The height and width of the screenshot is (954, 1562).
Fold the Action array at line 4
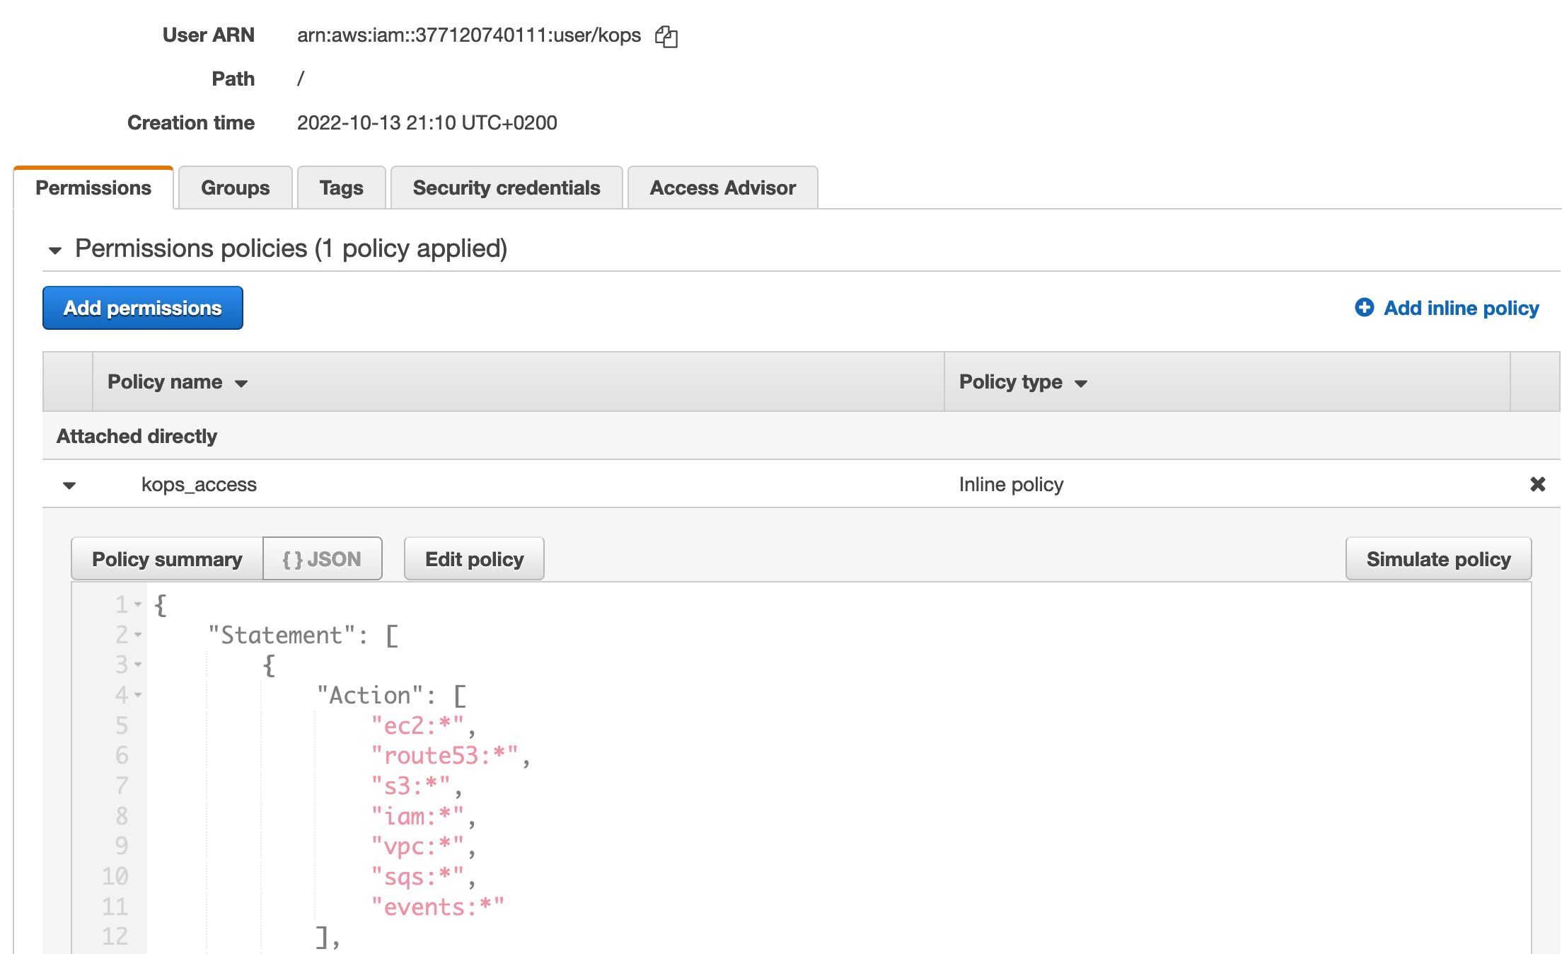138,695
